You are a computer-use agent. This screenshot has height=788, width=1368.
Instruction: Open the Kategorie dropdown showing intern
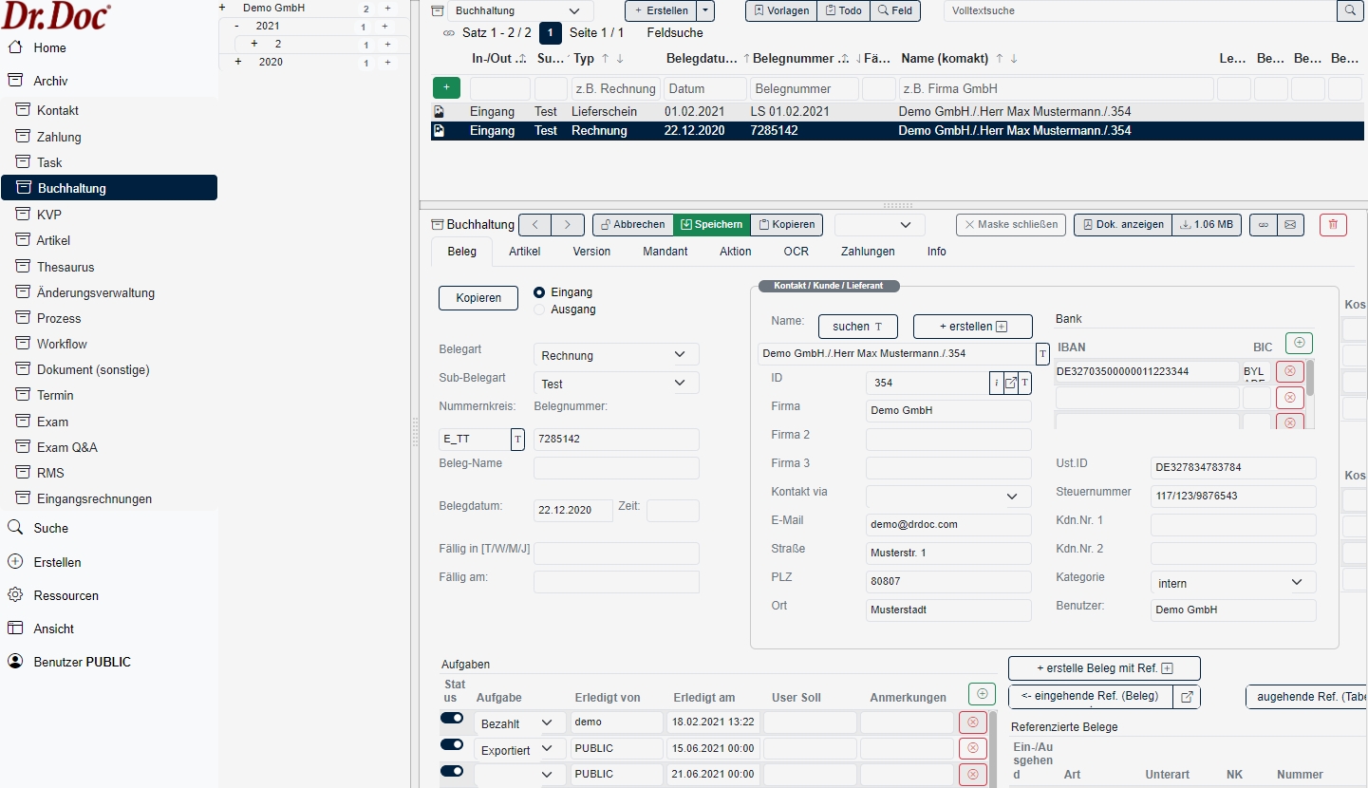pos(1233,583)
